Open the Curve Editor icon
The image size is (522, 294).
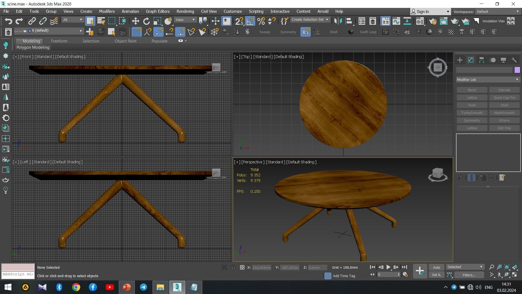point(396,21)
